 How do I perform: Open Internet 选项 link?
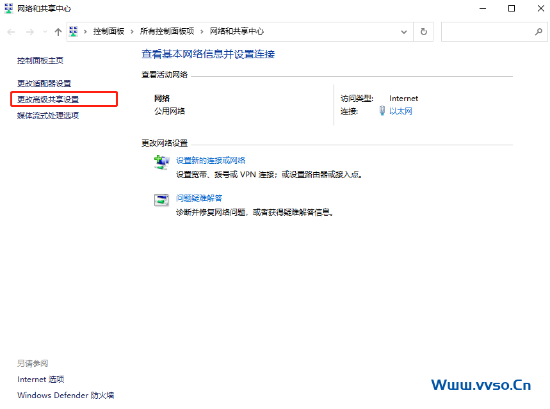click(x=41, y=379)
